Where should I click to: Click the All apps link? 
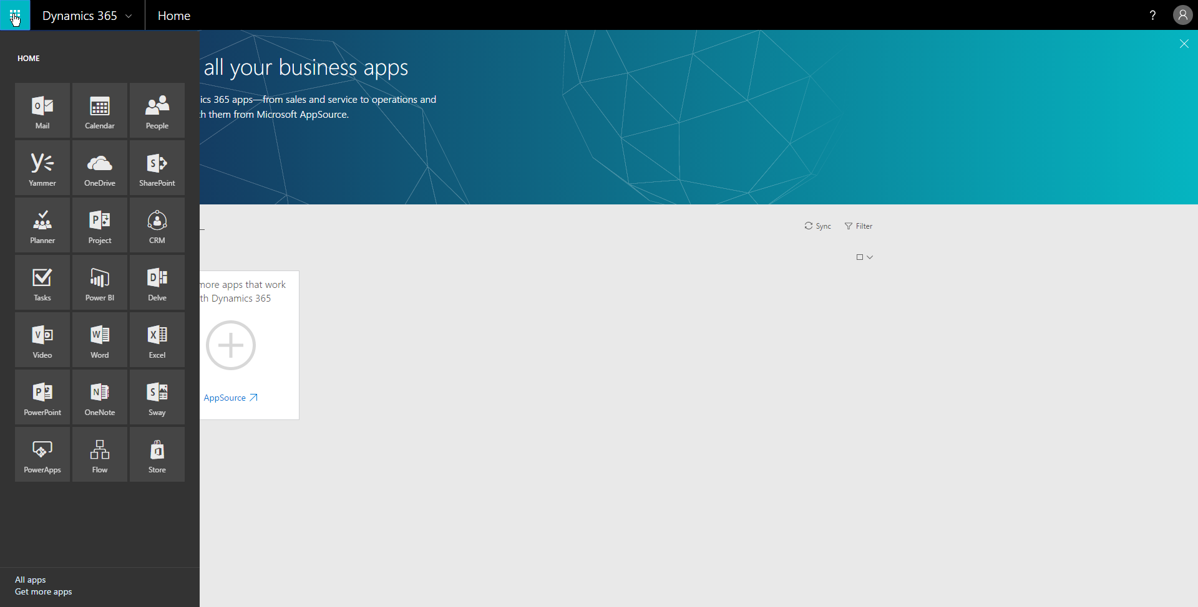click(31, 580)
